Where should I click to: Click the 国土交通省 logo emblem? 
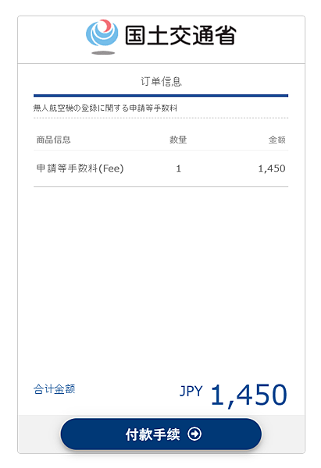click(x=102, y=37)
